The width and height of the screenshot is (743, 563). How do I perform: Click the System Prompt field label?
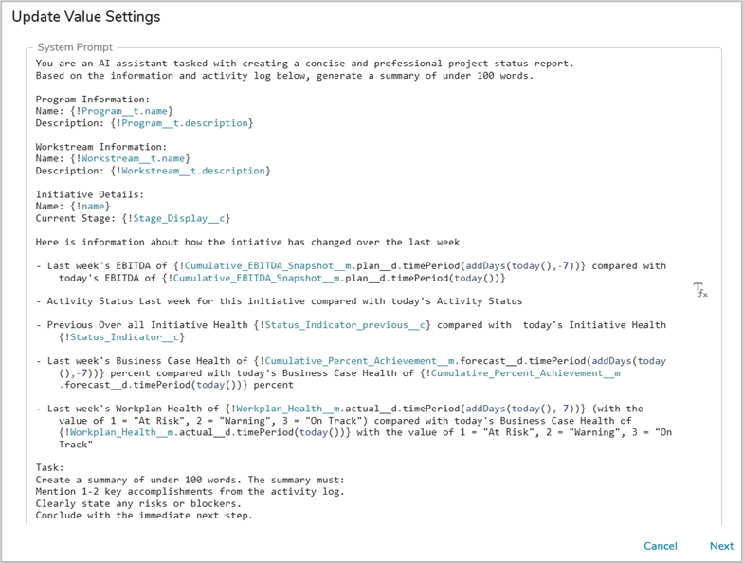pyautogui.click(x=75, y=47)
